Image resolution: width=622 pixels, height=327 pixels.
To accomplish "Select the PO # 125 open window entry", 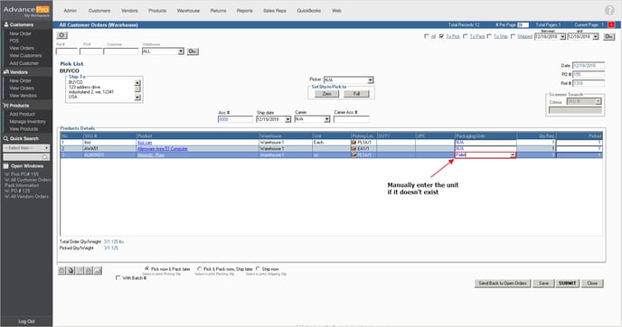I will [17, 191].
